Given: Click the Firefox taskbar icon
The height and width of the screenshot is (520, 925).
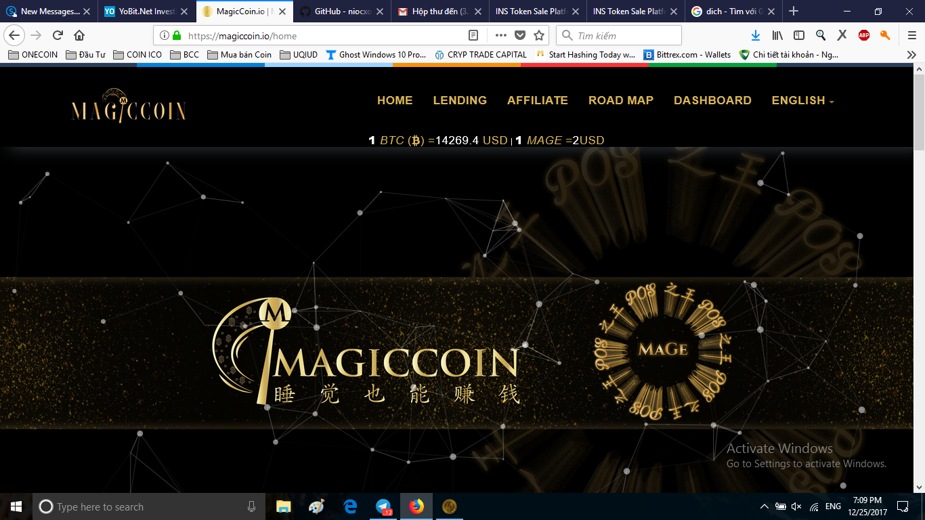Looking at the screenshot, I should pos(416,506).
